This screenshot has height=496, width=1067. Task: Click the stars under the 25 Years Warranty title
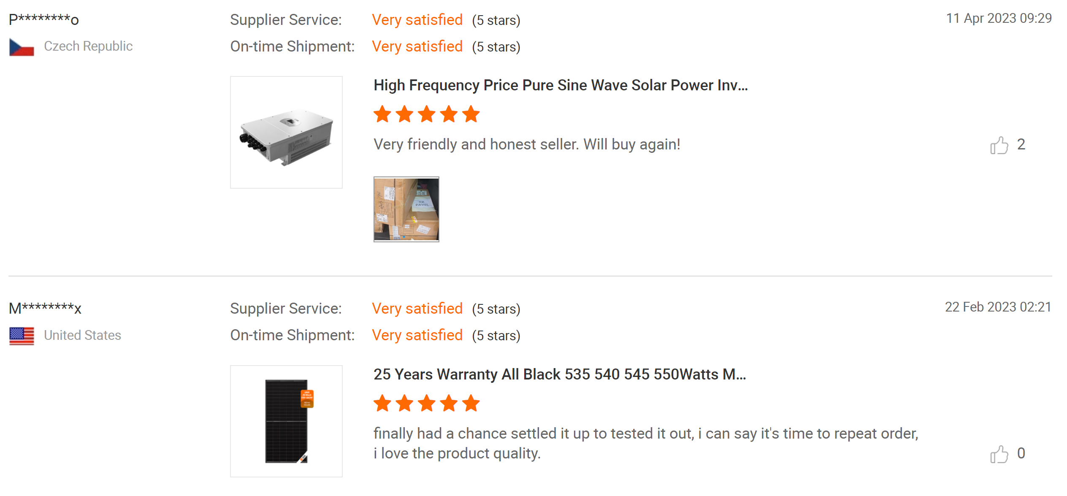tap(426, 404)
